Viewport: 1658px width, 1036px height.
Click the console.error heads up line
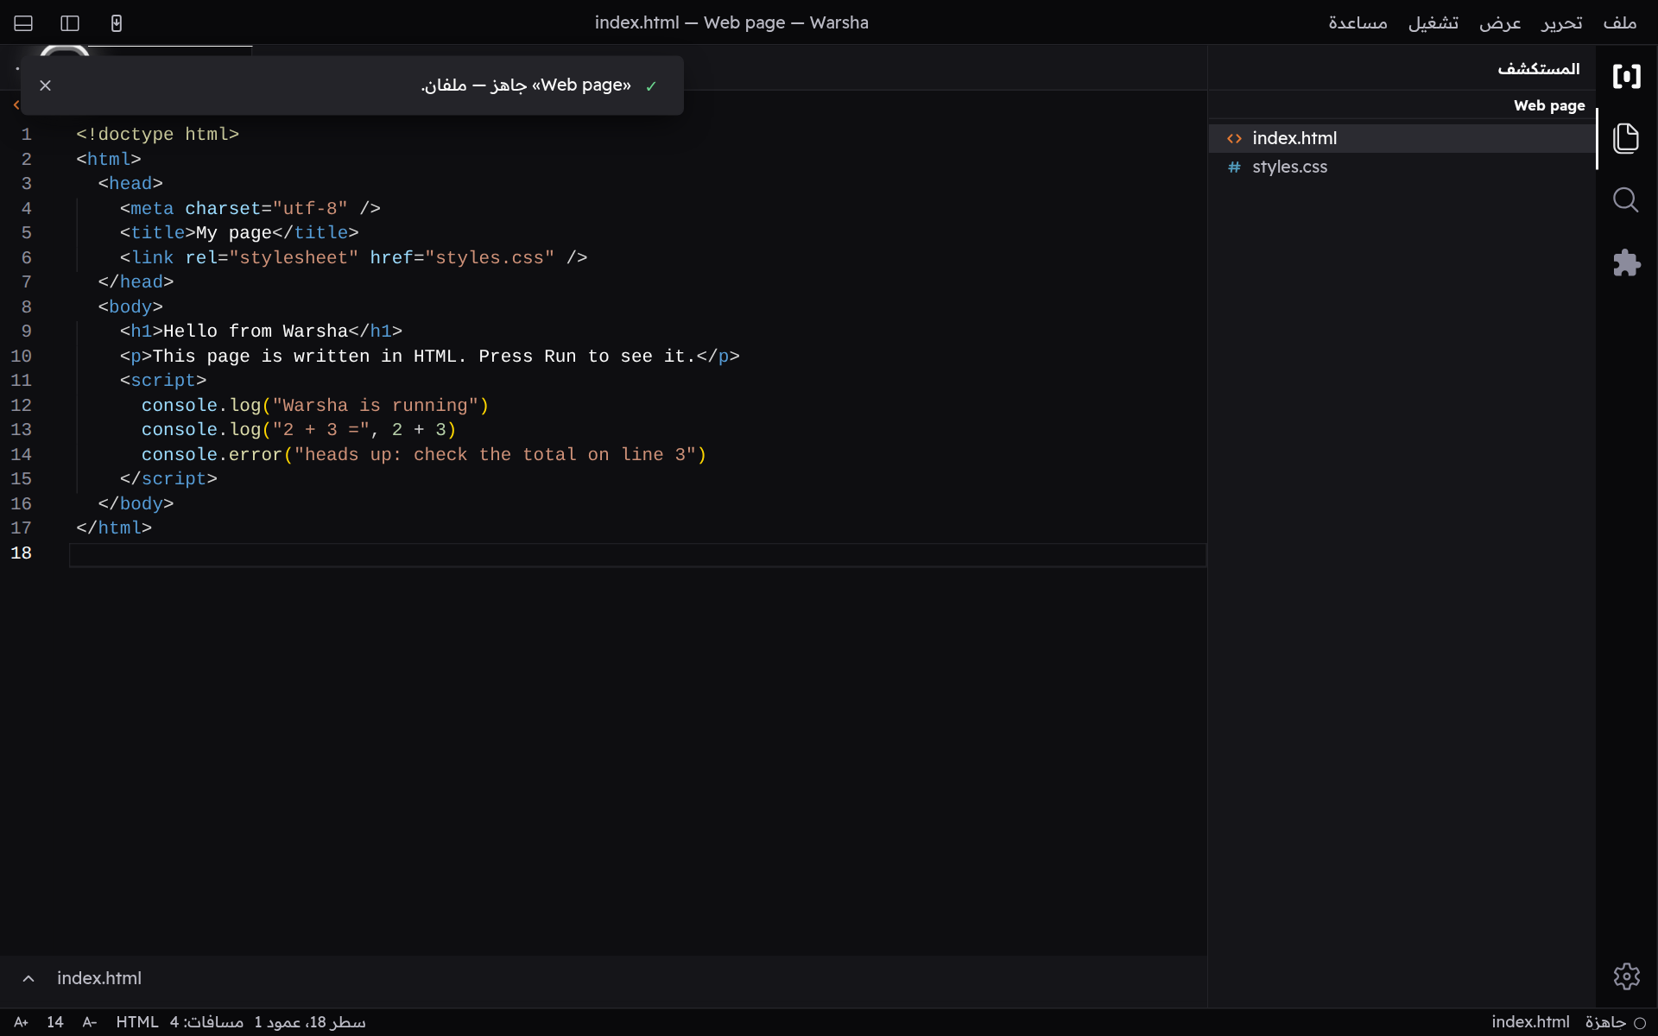click(424, 455)
